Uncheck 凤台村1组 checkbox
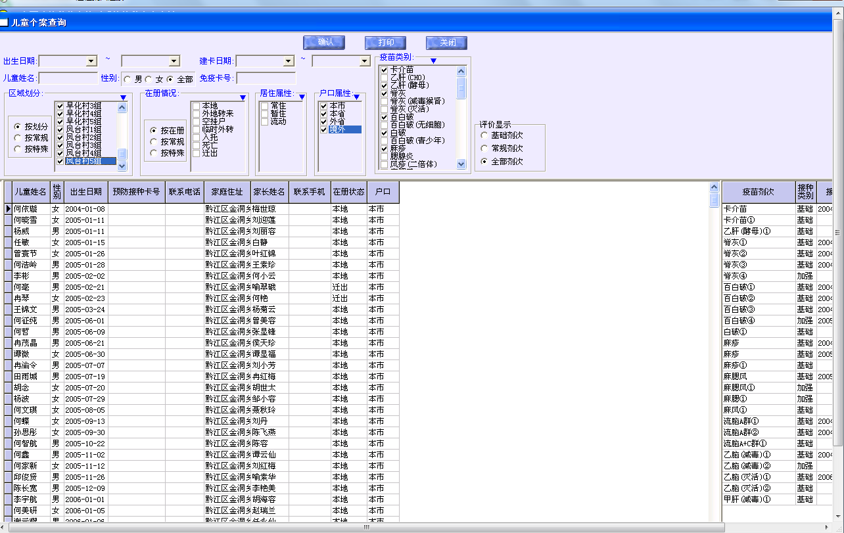Image resolution: width=844 pixels, height=533 pixels. click(60, 129)
